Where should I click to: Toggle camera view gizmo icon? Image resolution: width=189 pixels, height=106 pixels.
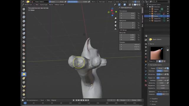point(115,26)
